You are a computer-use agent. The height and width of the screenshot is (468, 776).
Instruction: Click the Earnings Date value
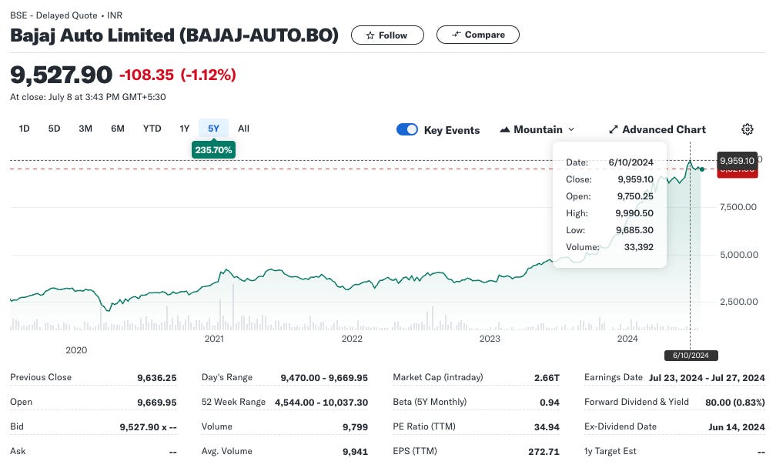707,378
